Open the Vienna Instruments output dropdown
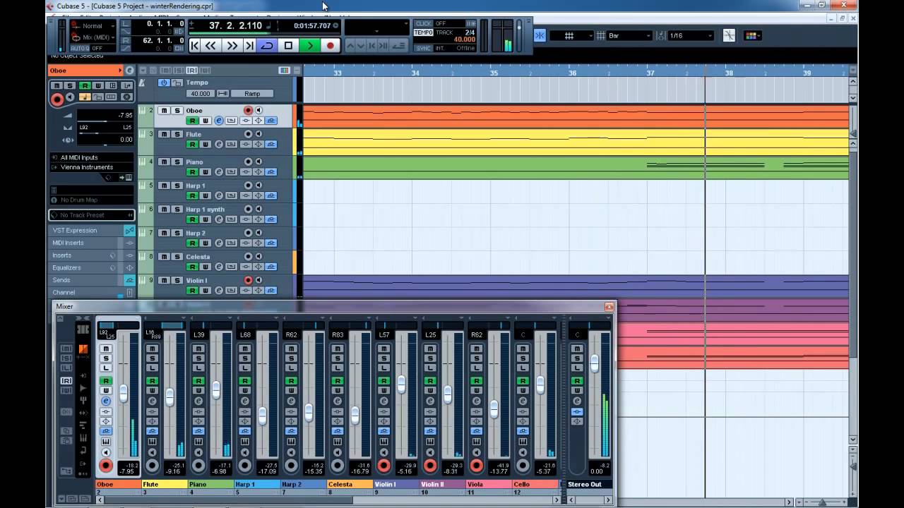 tap(91, 167)
